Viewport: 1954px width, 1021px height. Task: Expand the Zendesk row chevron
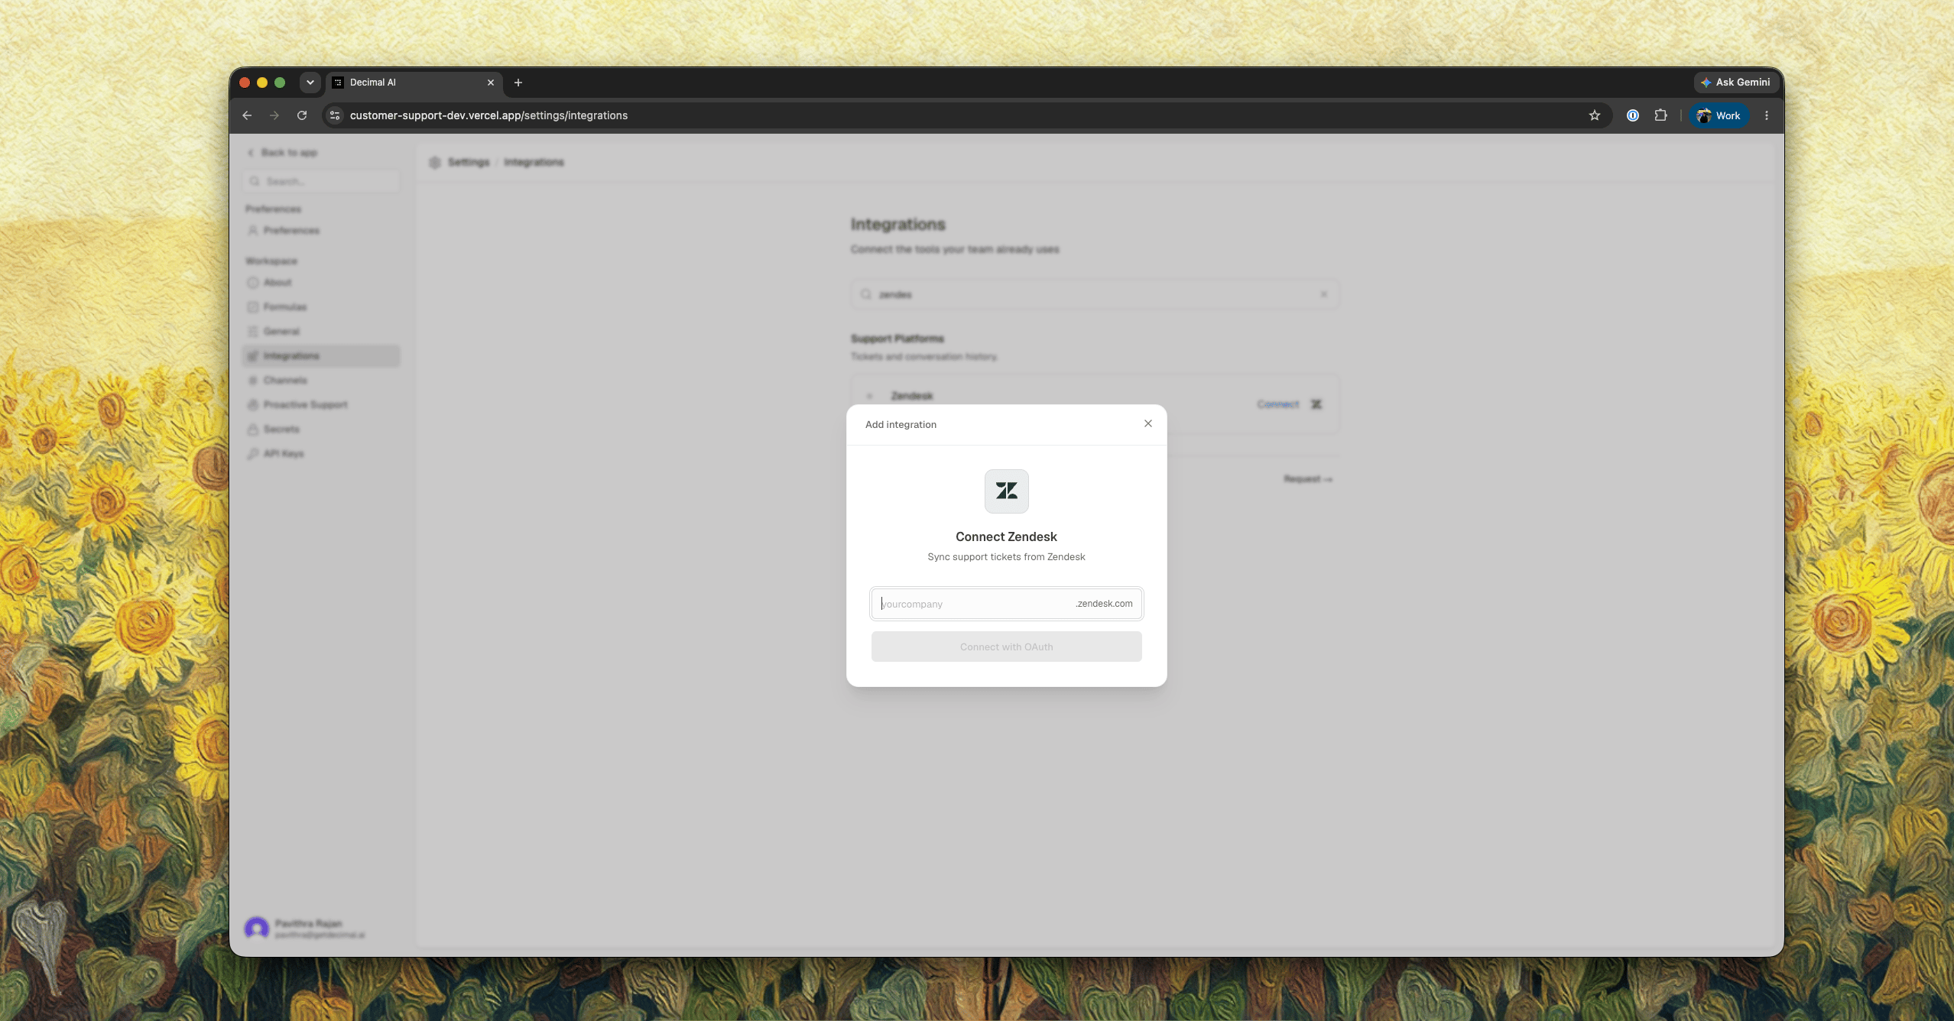(x=869, y=396)
